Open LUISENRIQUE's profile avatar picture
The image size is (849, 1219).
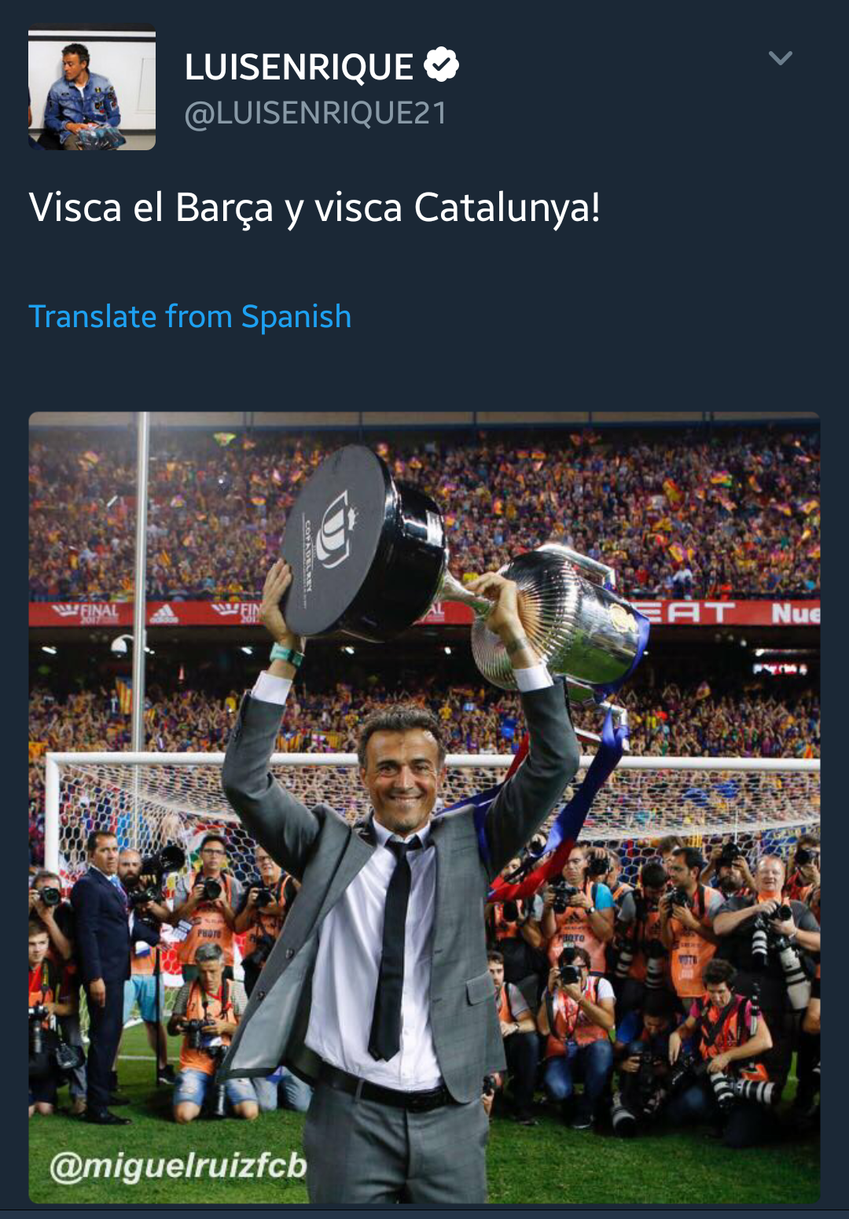[92, 87]
